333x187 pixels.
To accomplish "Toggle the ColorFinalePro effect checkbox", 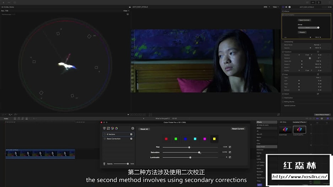I will (x=283, y=15).
